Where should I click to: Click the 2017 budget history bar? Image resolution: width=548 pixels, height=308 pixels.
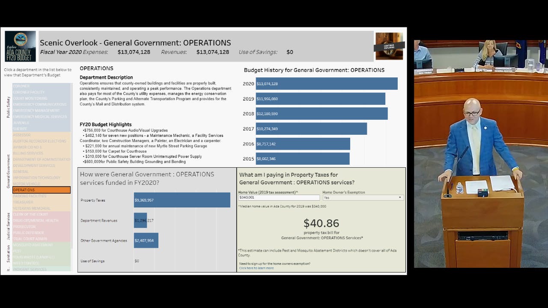point(311,129)
